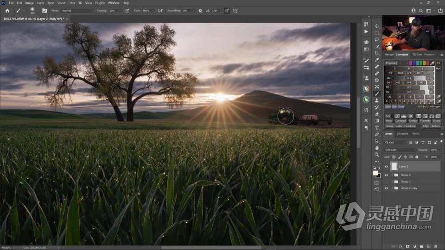Toggle airbrush build-up effects
The height and width of the screenshot is (250, 445).
160,11
